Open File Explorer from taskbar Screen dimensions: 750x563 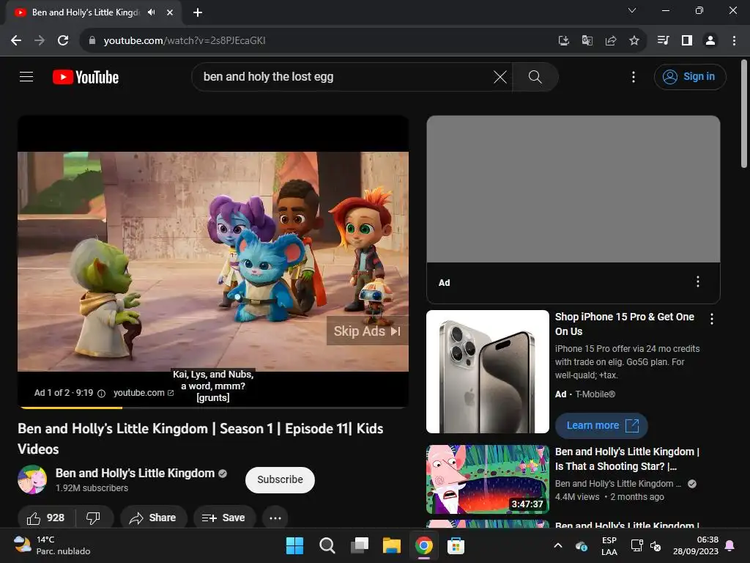tap(392, 545)
